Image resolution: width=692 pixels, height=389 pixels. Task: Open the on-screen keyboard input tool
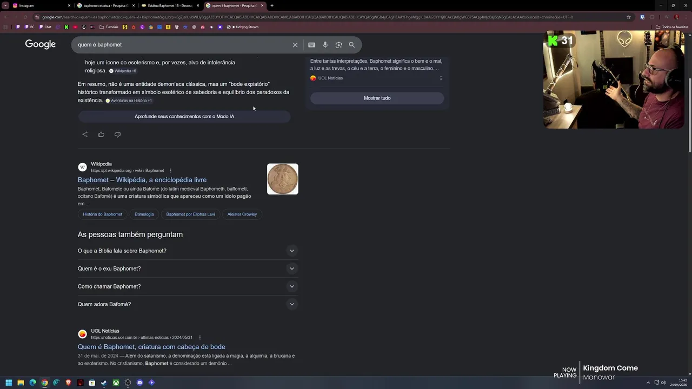(x=311, y=45)
